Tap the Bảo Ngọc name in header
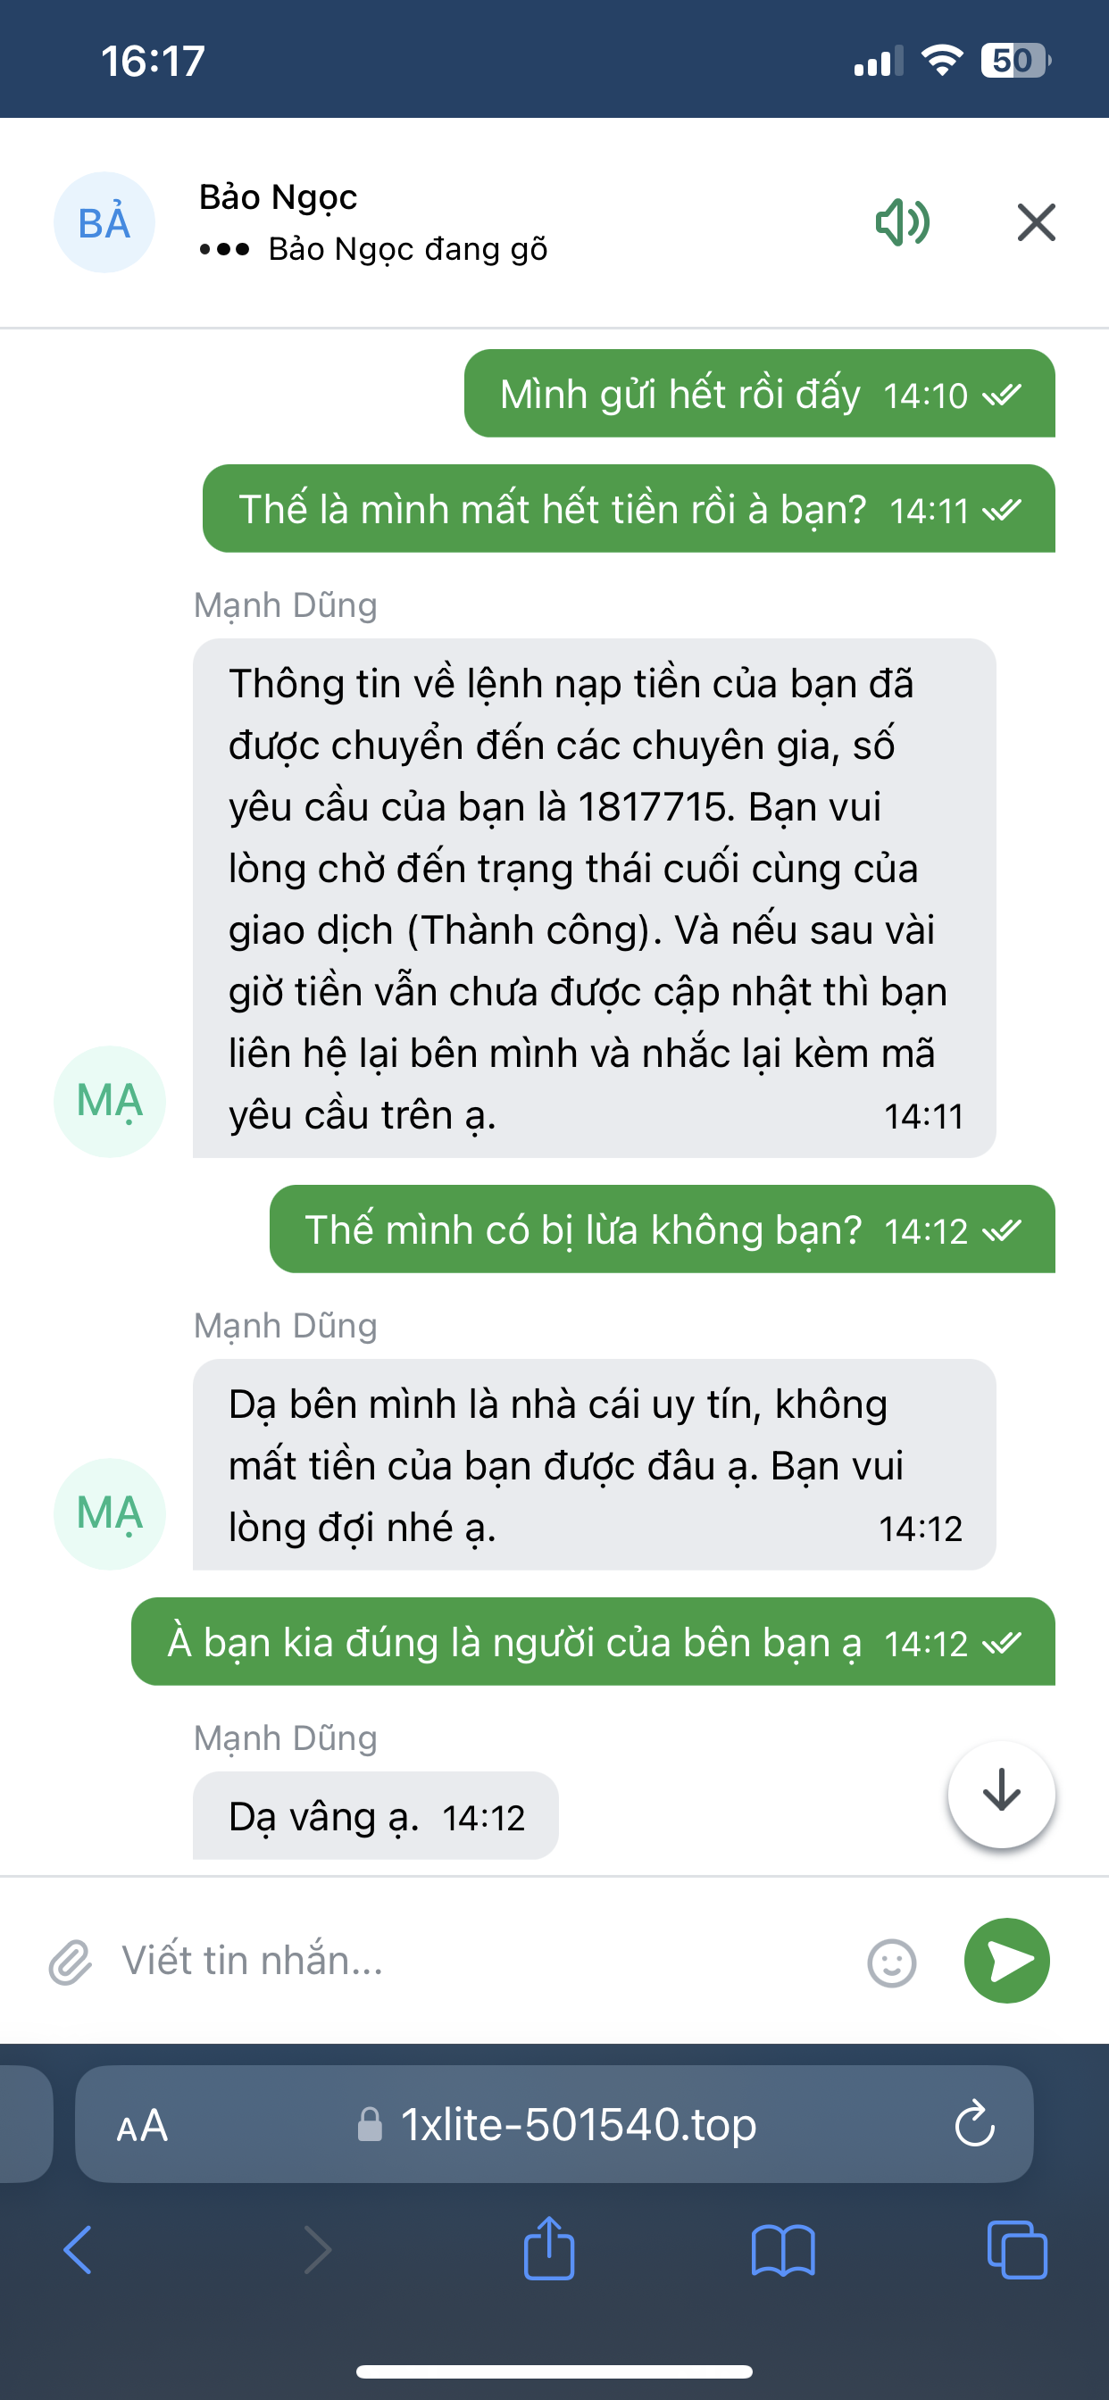The image size is (1109, 2400). tap(278, 197)
